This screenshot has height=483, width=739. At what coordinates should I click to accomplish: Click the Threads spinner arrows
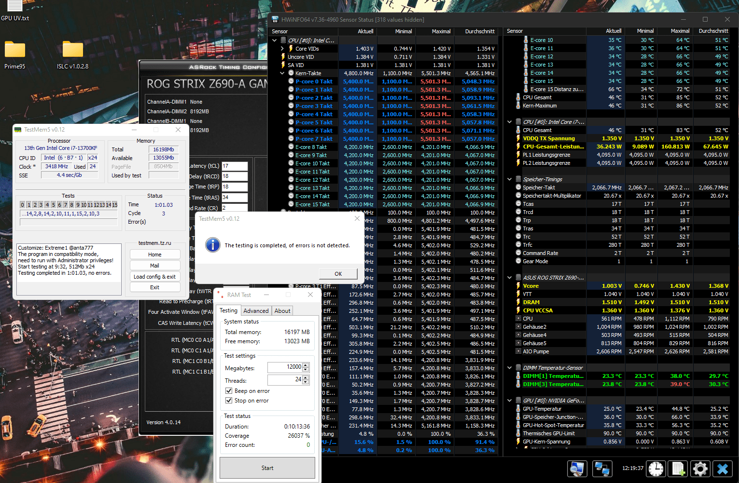point(306,380)
